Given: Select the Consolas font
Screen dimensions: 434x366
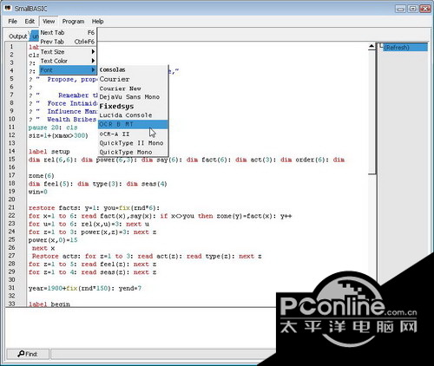Looking at the screenshot, I should 133,70.
